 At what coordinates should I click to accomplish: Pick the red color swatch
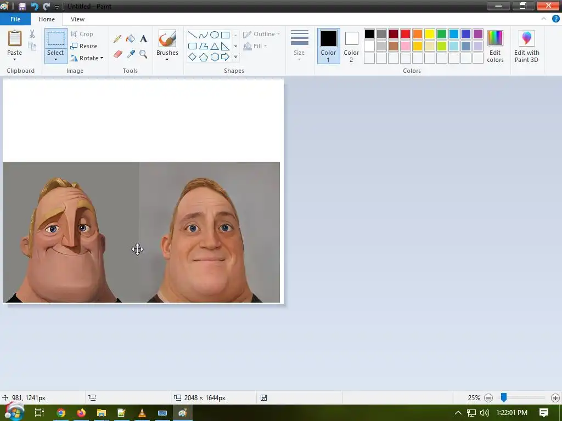pos(406,34)
